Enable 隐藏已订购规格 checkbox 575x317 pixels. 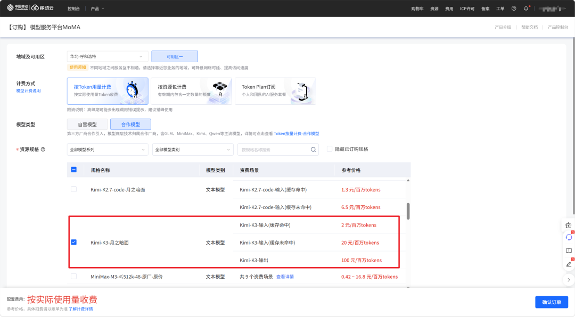pyautogui.click(x=330, y=149)
